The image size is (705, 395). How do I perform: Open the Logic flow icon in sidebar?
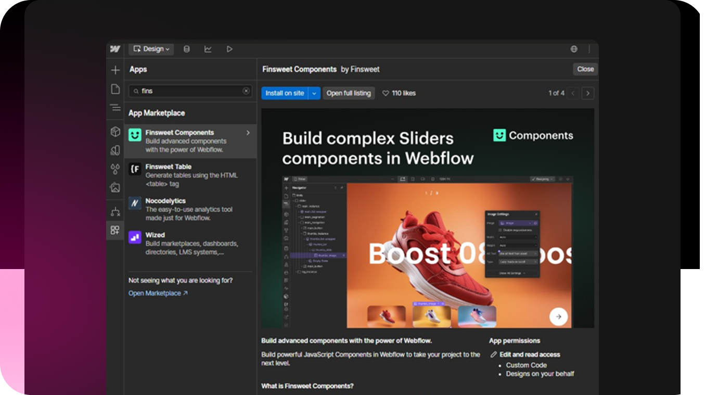click(x=115, y=212)
